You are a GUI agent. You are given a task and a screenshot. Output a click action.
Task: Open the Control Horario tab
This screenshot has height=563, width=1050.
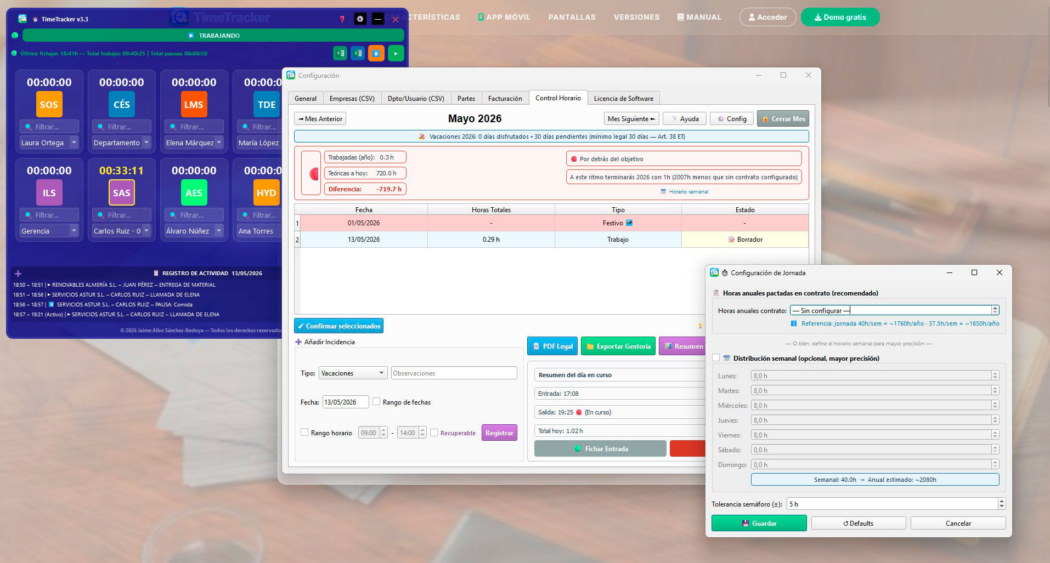click(x=558, y=98)
